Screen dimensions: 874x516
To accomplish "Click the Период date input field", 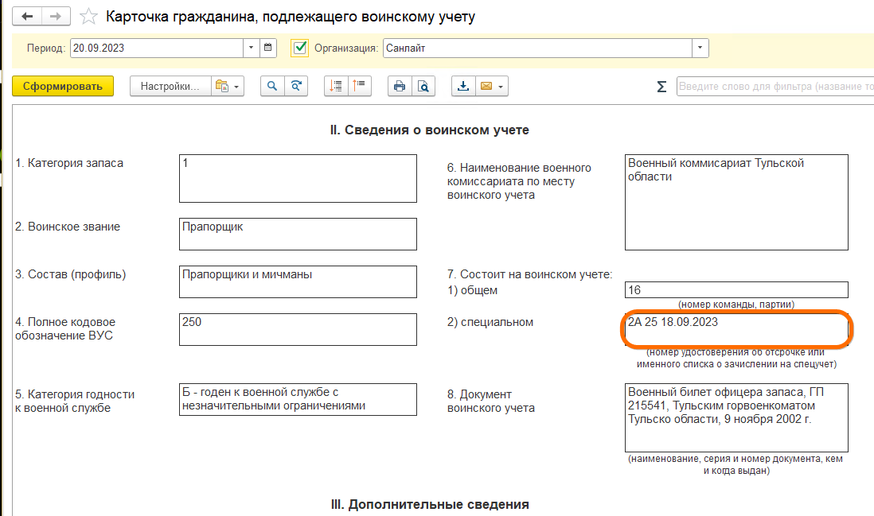I will 157,48.
